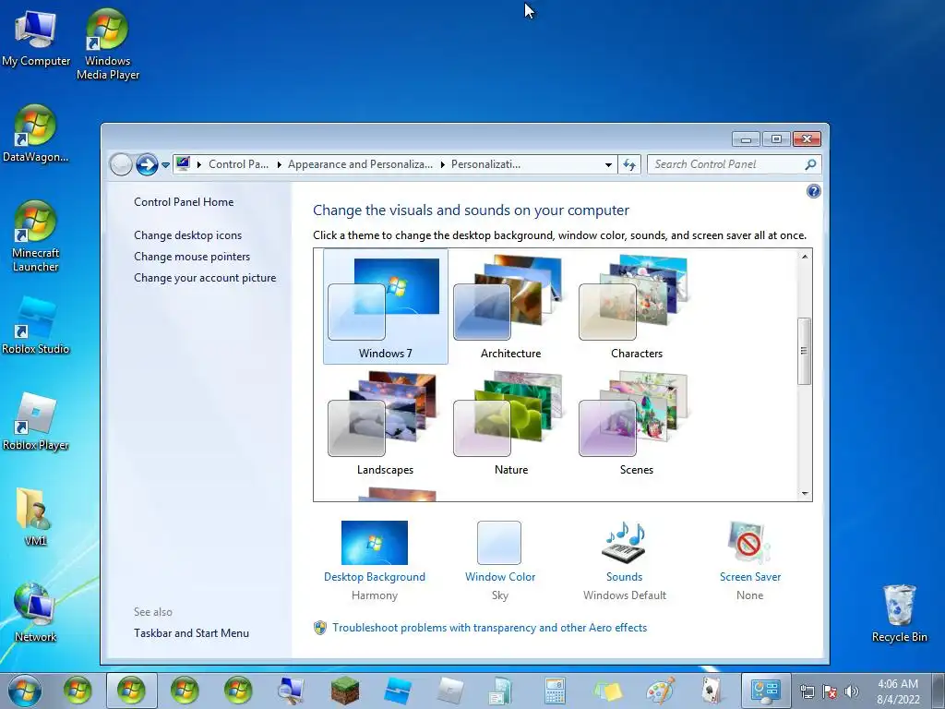The width and height of the screenshot is (945, 709).
Task: Open the Start menu orb
Action: coord(25,691)
